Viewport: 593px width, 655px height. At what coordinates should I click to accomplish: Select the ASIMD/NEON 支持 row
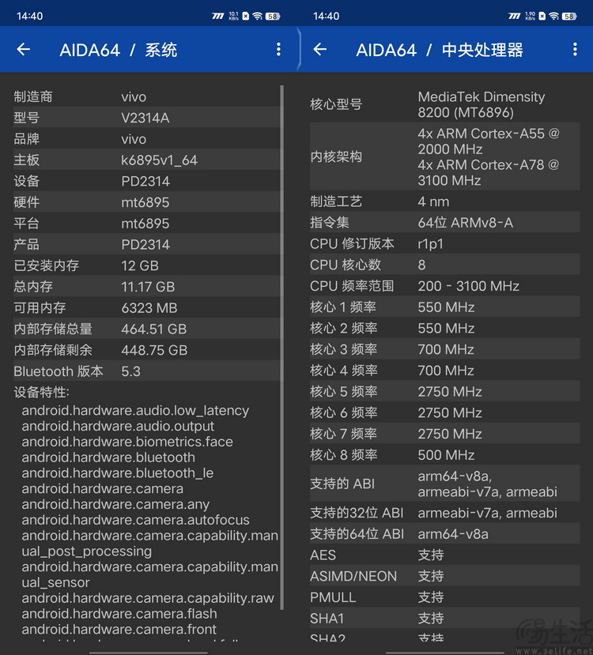445,576
